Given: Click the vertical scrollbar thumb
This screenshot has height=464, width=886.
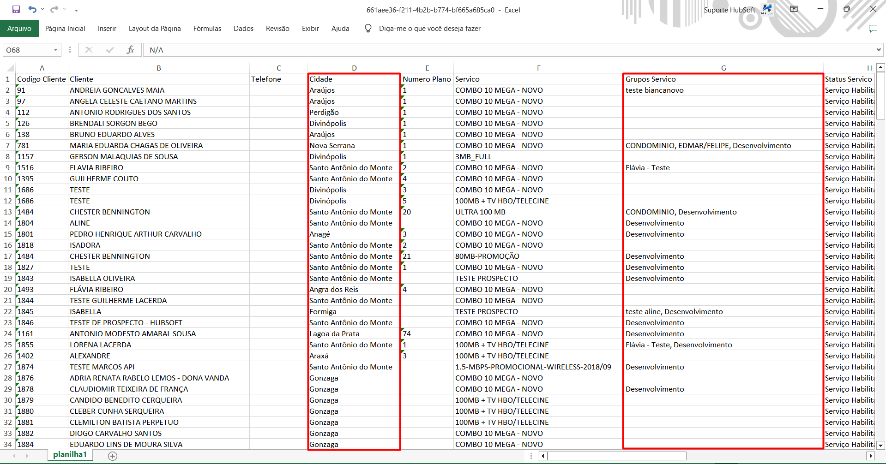Looking at the screenshot, I should (880, 96).
